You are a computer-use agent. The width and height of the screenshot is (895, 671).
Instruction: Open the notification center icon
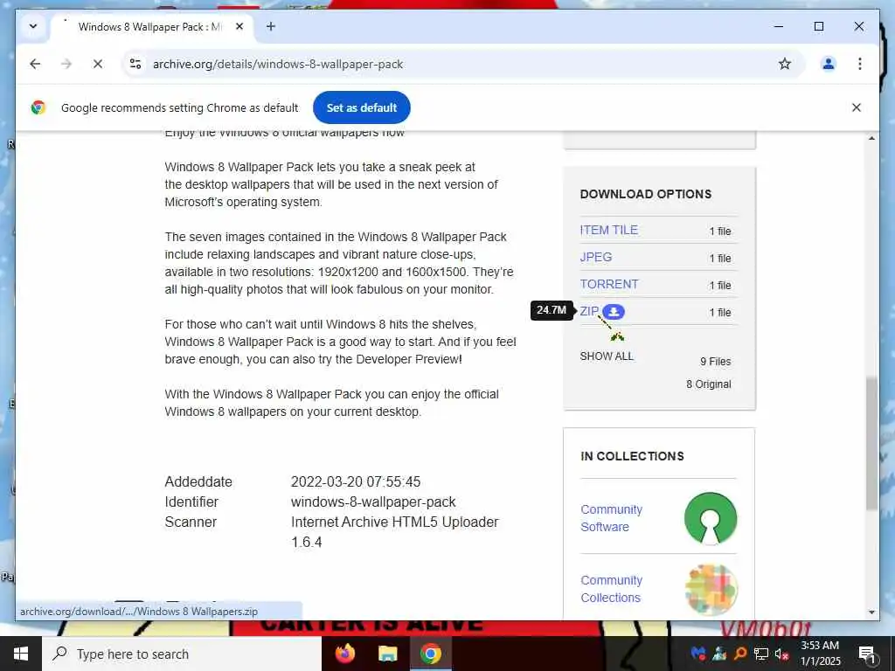point(866,654)
